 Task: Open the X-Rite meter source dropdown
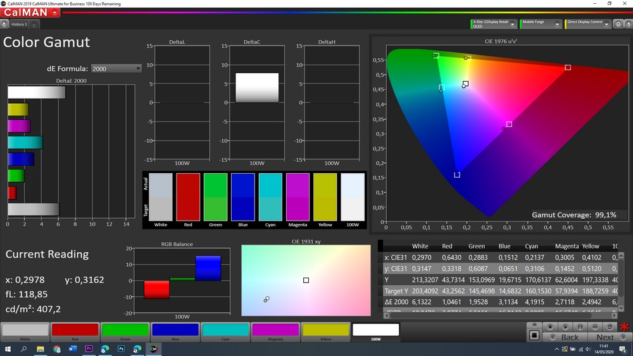click(512, 24)
